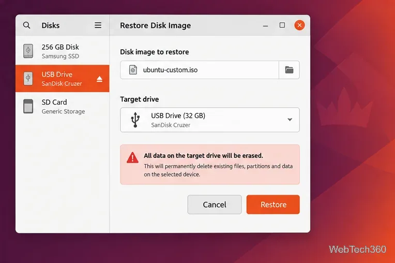The height and width of the screenshot is (263, 395).
Task: Click the ubuntu-custom.iso file field
Action: [200, 70]
